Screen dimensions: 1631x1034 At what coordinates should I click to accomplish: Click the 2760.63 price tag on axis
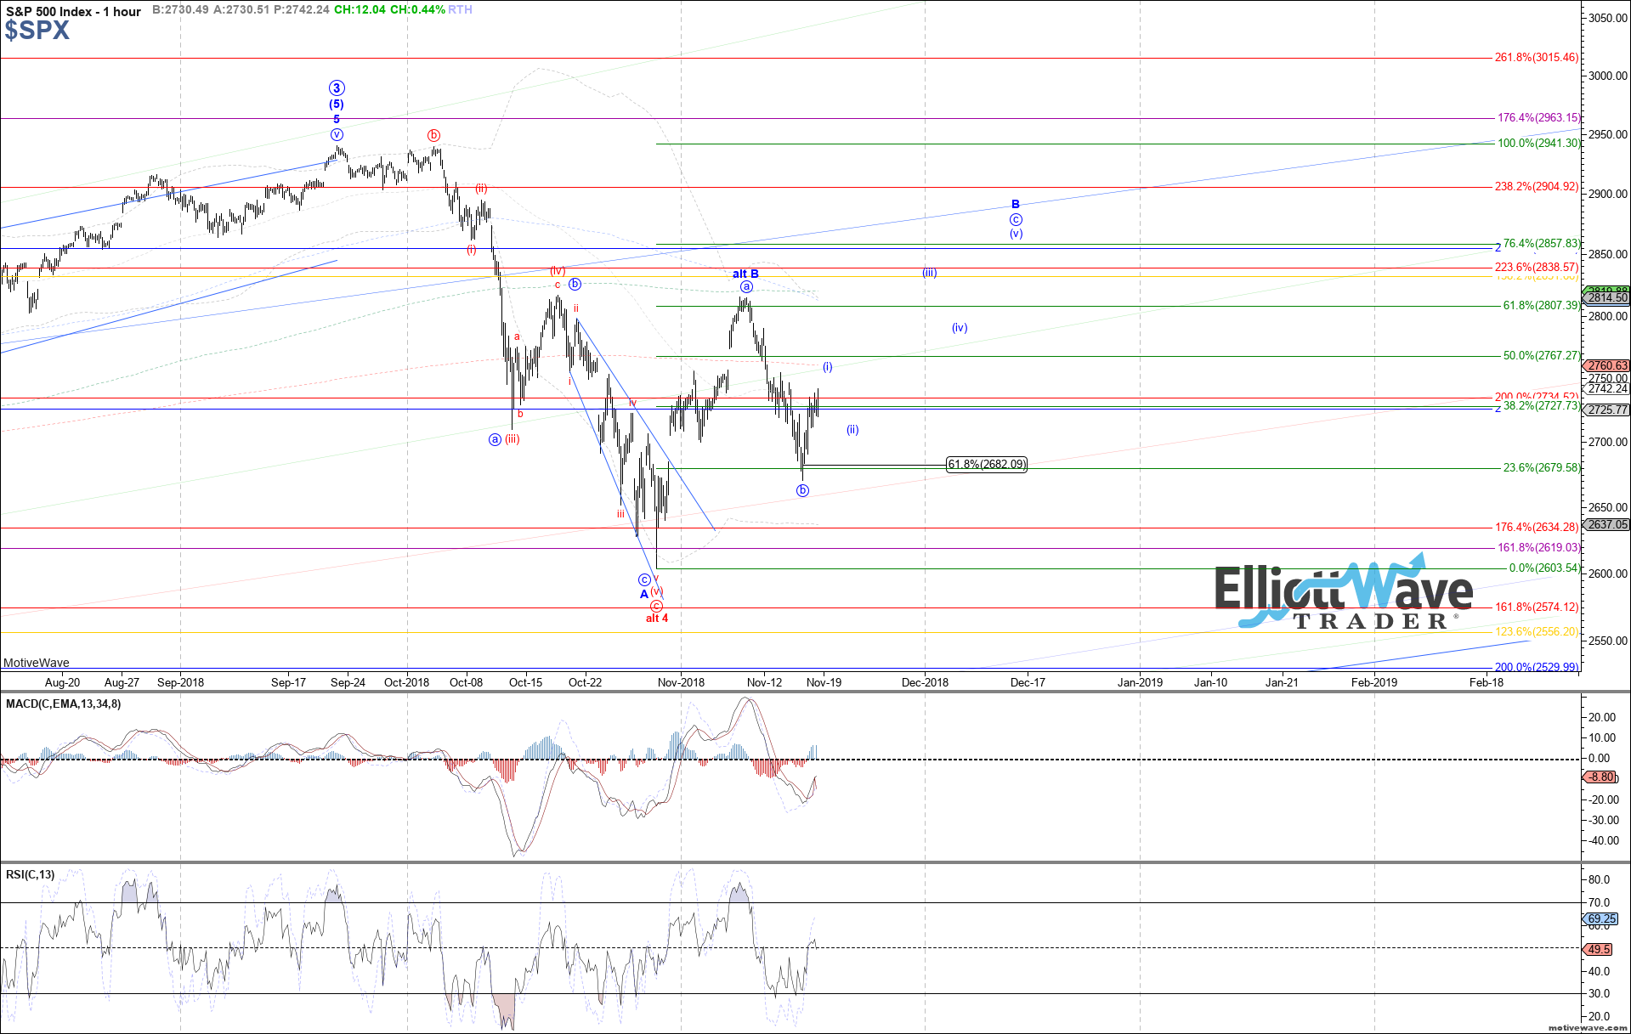pyautogui.click(x=1607, y=366)
